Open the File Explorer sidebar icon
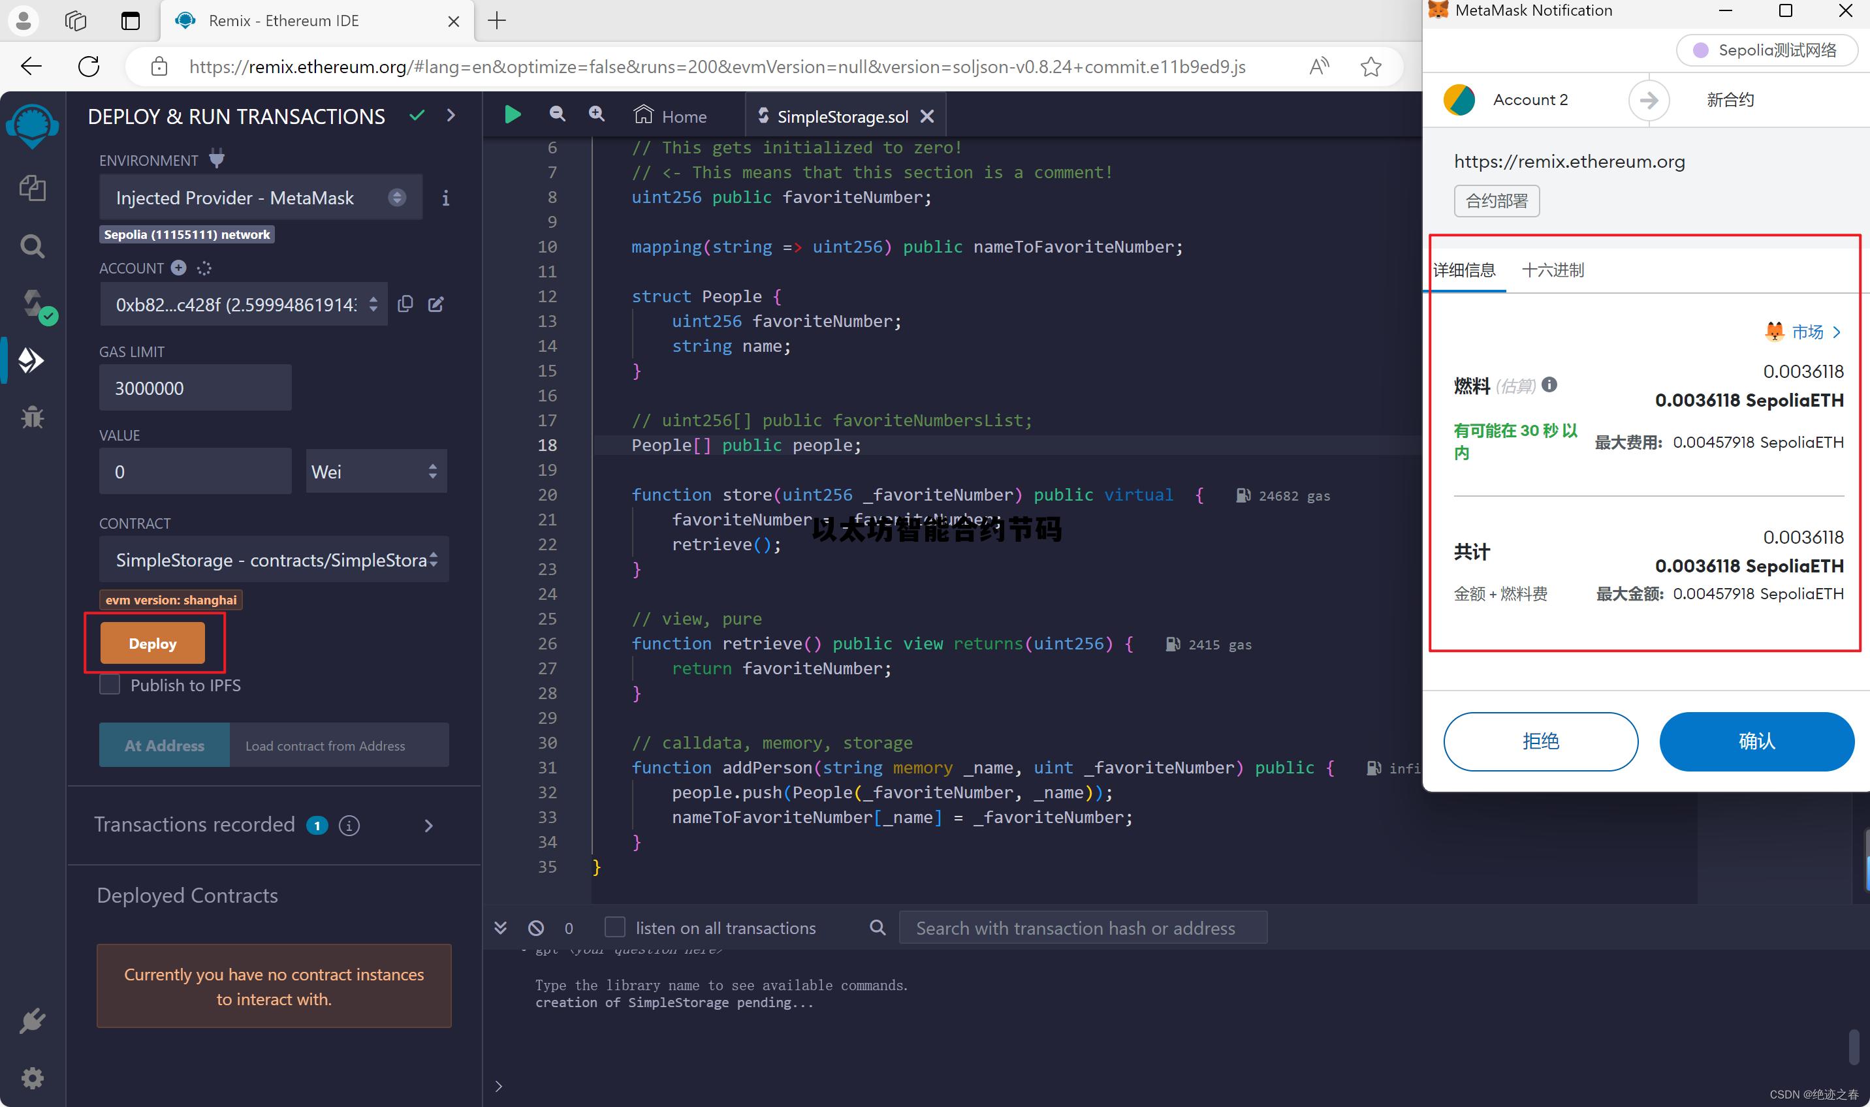Screen dimensions: 1870x1107 (x=32, y=188)
